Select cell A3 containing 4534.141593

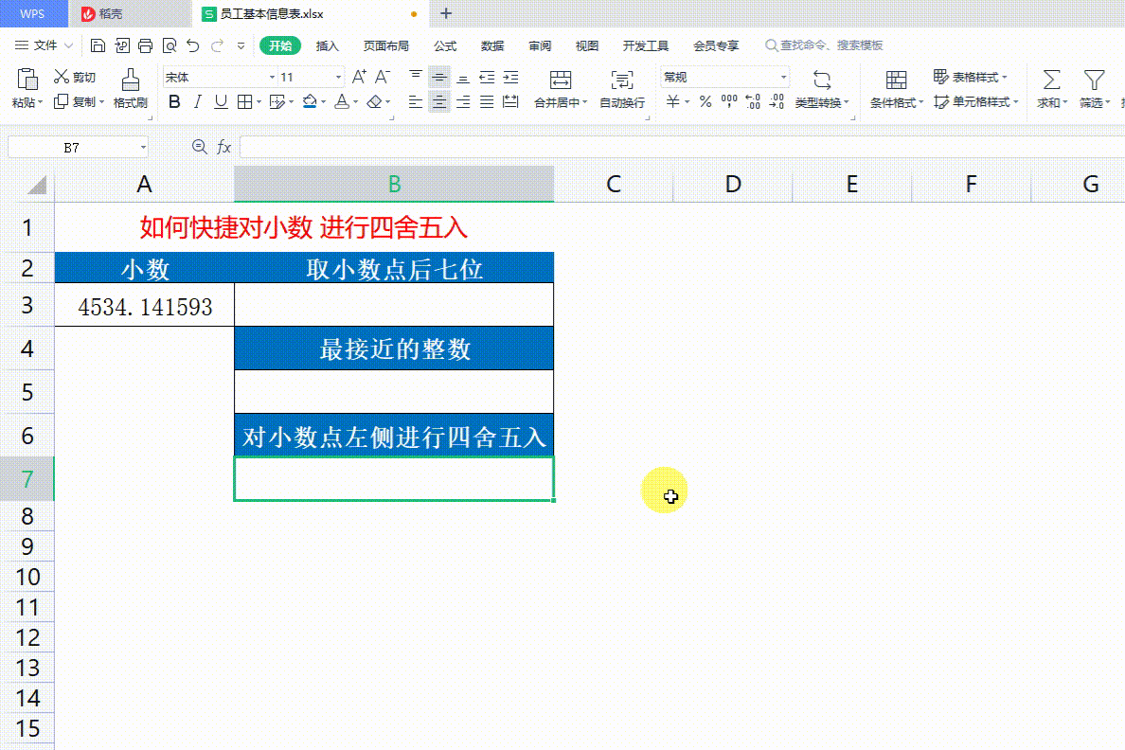coord(144,305)
